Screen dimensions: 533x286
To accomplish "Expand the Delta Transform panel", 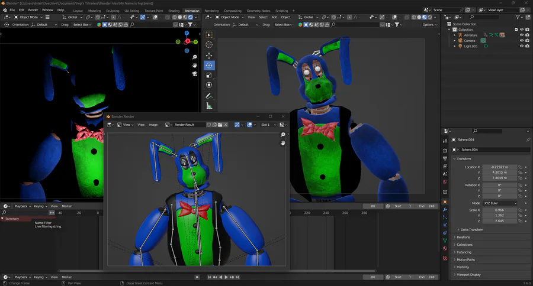I will tap(471, 230).
